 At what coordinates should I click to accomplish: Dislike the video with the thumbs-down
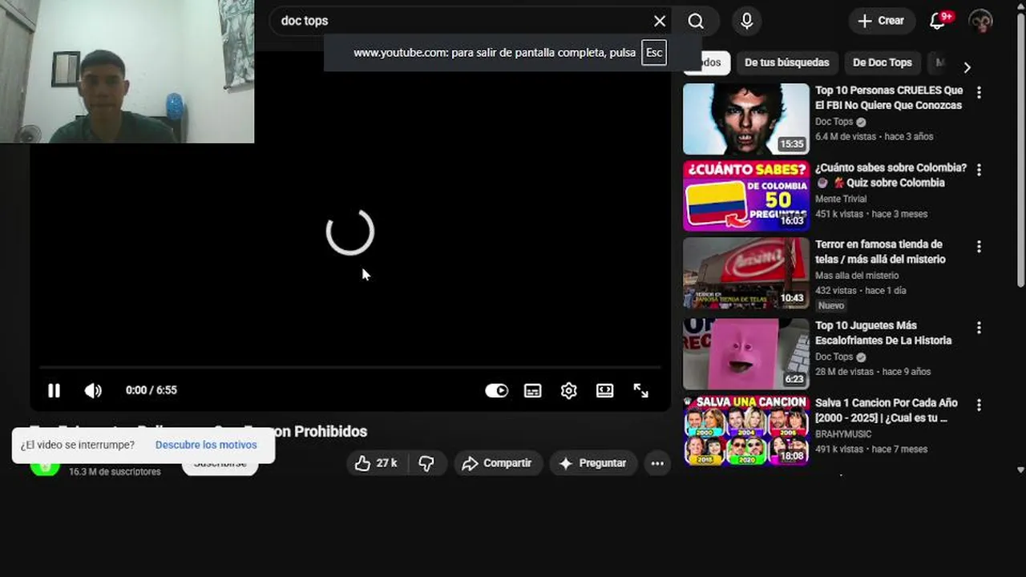click(426, 463)
